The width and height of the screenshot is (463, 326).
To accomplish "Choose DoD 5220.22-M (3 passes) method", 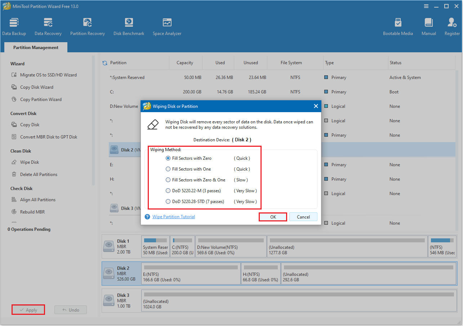I will [x=168, y=190].
